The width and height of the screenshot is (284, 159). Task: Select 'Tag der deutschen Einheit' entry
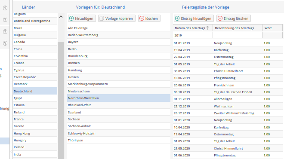228,92
